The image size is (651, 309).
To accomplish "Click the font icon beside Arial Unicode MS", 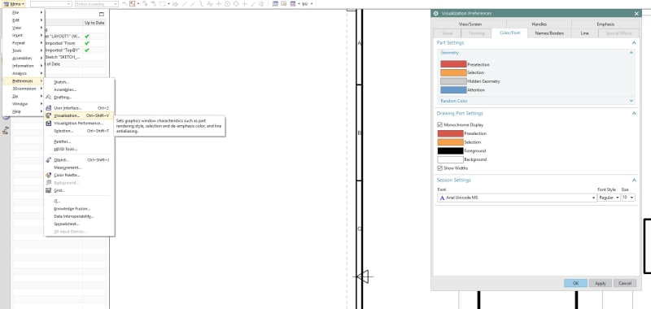I will tap(442, 198).
